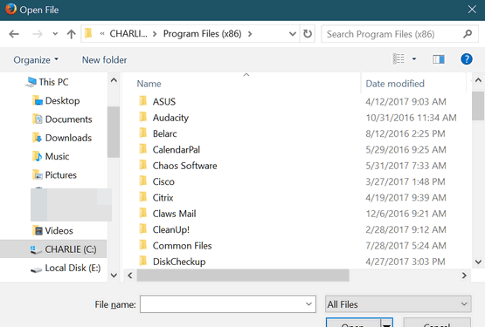The image size is (485, 327).
Task: Open the Organize menu
Action: pyautogui.click(x=36, y=59)
